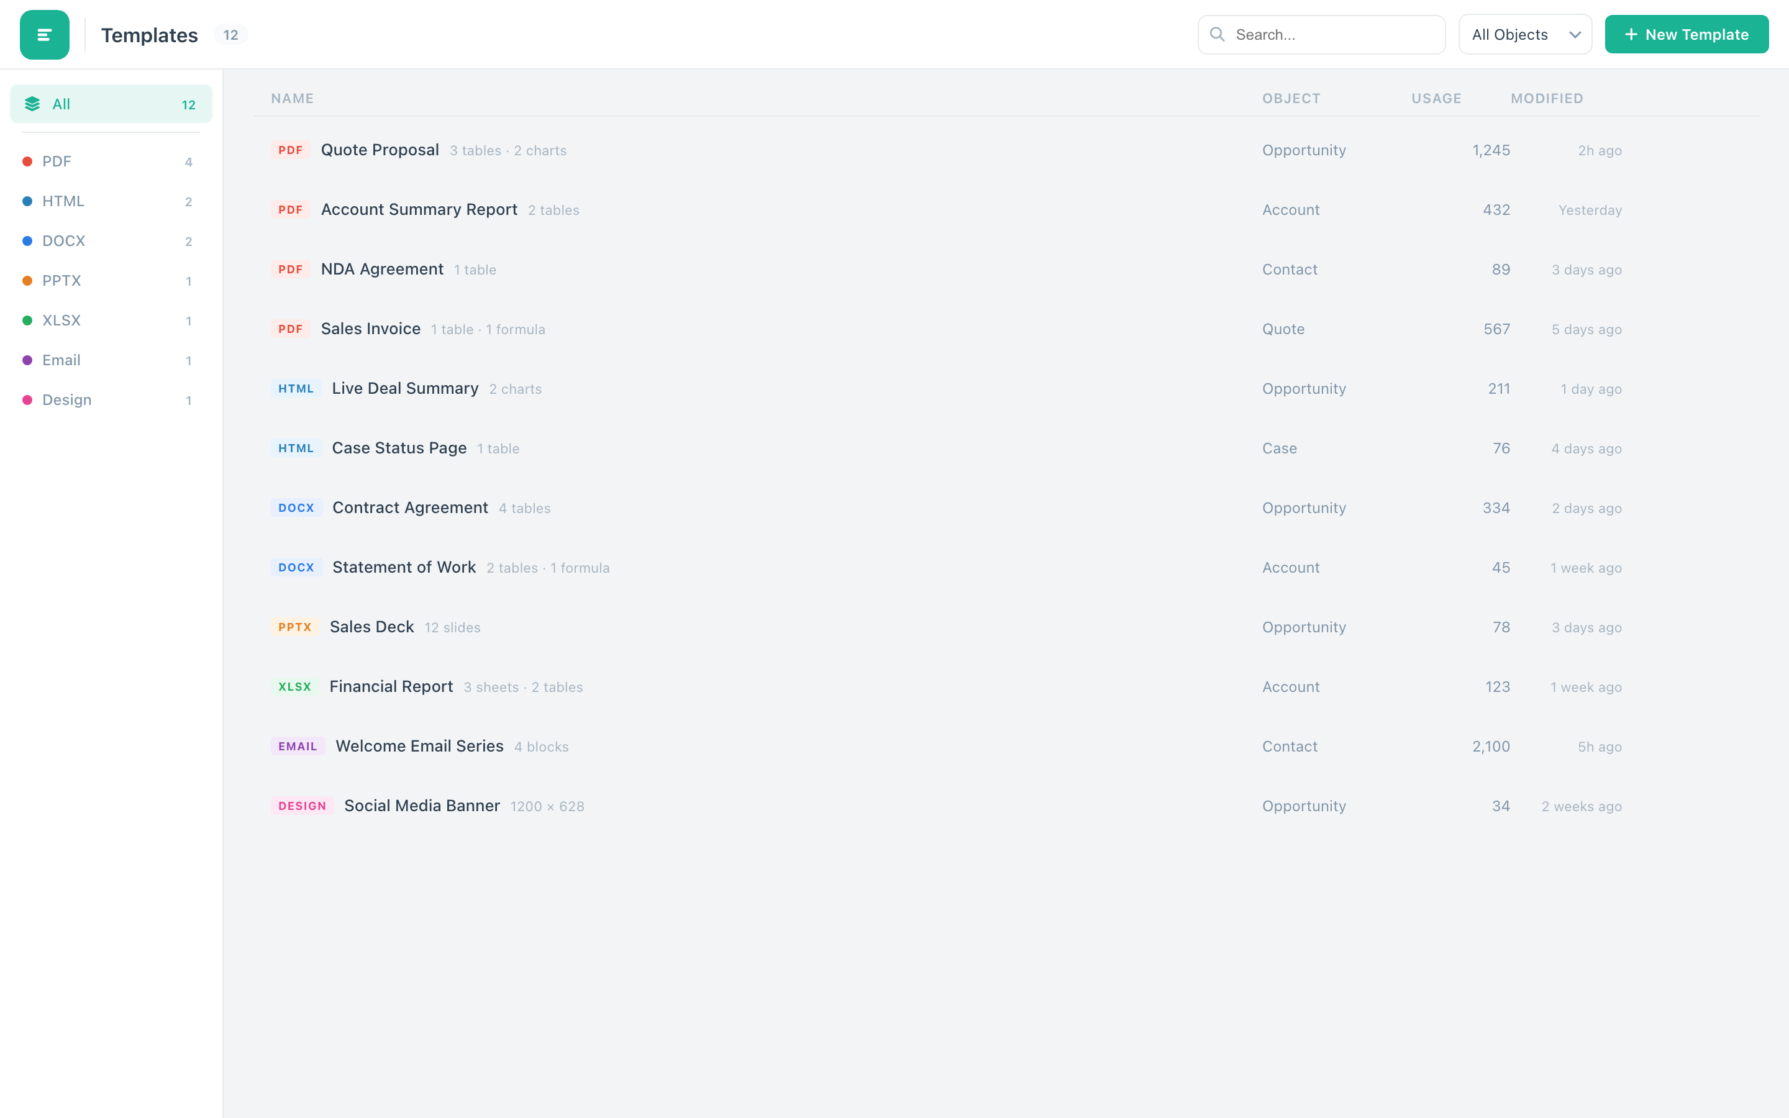
Task: Open the All Objects dropdown
Action: 1525,34
